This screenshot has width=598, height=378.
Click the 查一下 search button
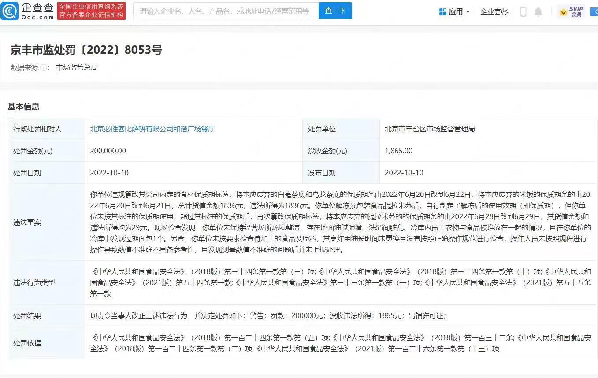[x=335, y=11]
